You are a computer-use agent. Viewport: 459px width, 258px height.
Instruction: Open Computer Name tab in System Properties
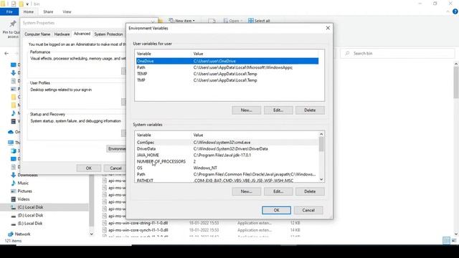click(37, 34)
